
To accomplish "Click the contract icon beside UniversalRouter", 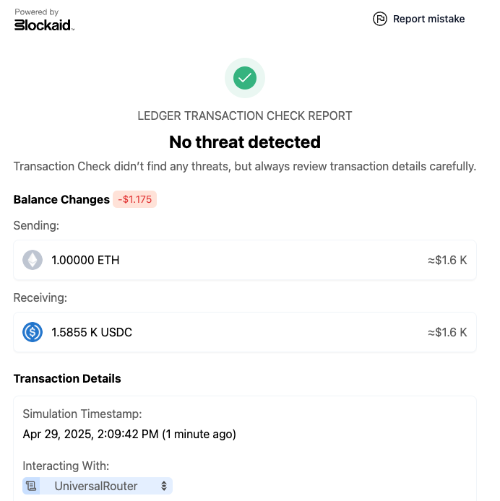I will tap(31, 486).
